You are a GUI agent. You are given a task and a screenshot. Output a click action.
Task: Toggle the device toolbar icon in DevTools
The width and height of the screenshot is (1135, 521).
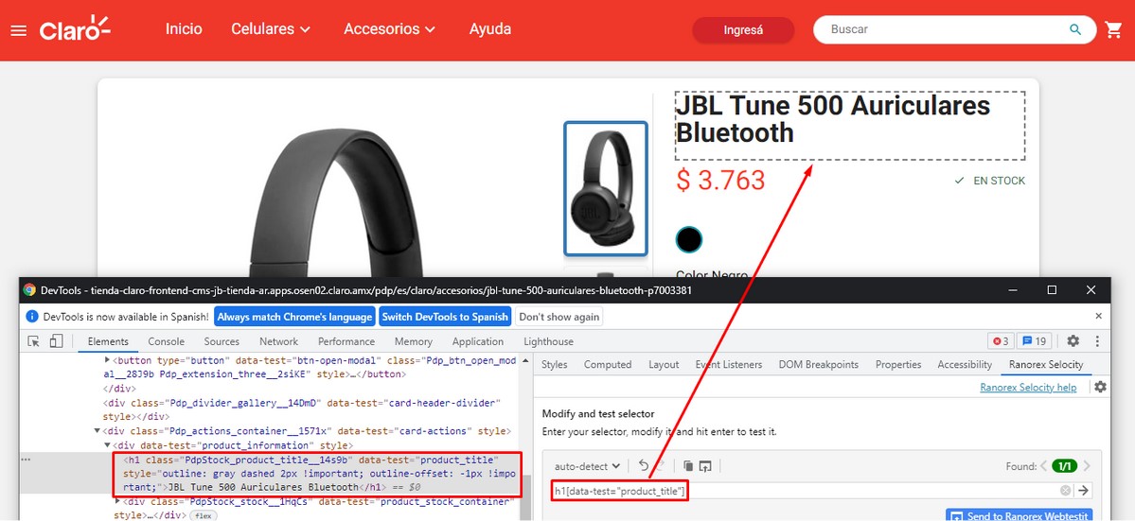[57, 341]
